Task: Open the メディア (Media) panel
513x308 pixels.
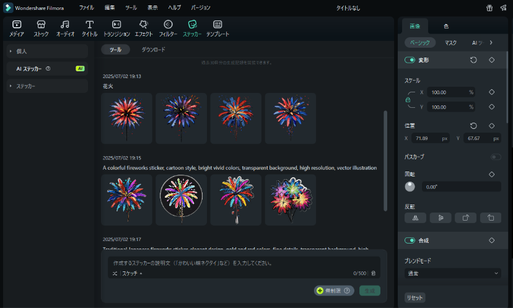Action: pyautogui.click(x=16, y=28)
